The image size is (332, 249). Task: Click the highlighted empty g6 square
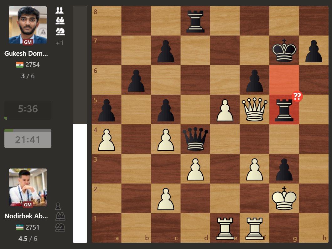click(x=284, y=80)
